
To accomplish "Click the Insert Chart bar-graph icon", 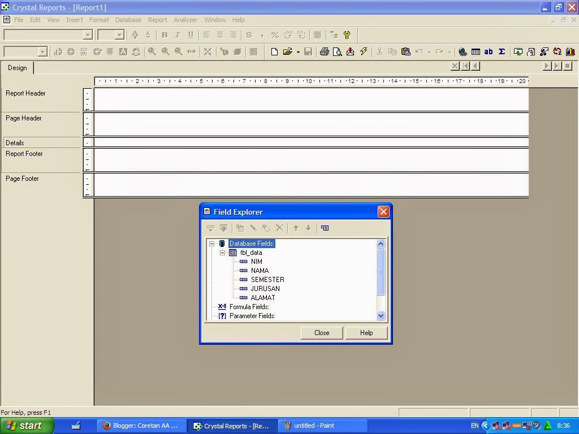I will [x=570, y=51].
